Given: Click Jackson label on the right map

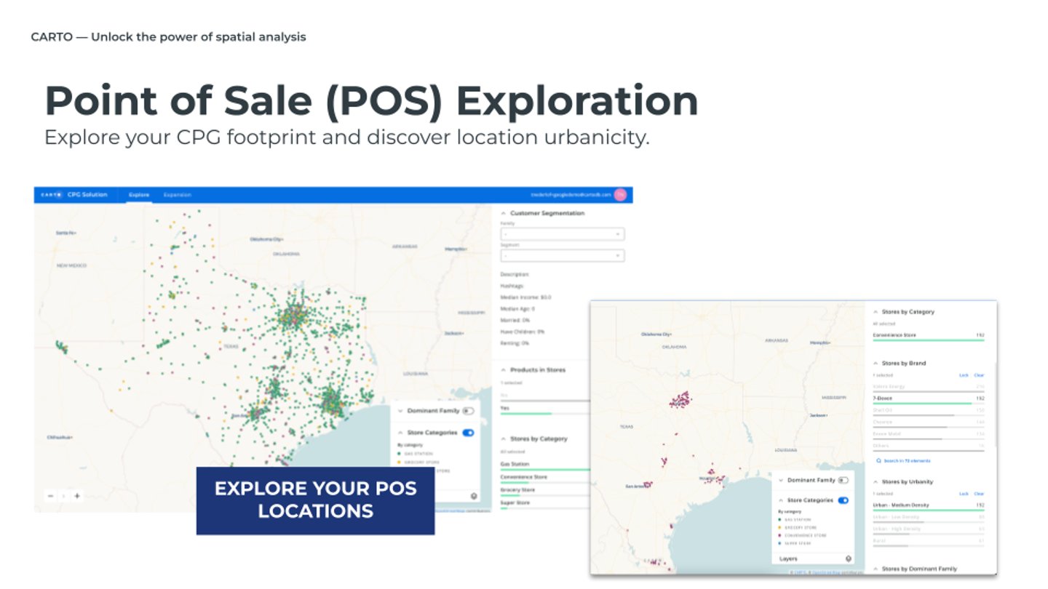Looking at the screenshot, I should [820, 415].
